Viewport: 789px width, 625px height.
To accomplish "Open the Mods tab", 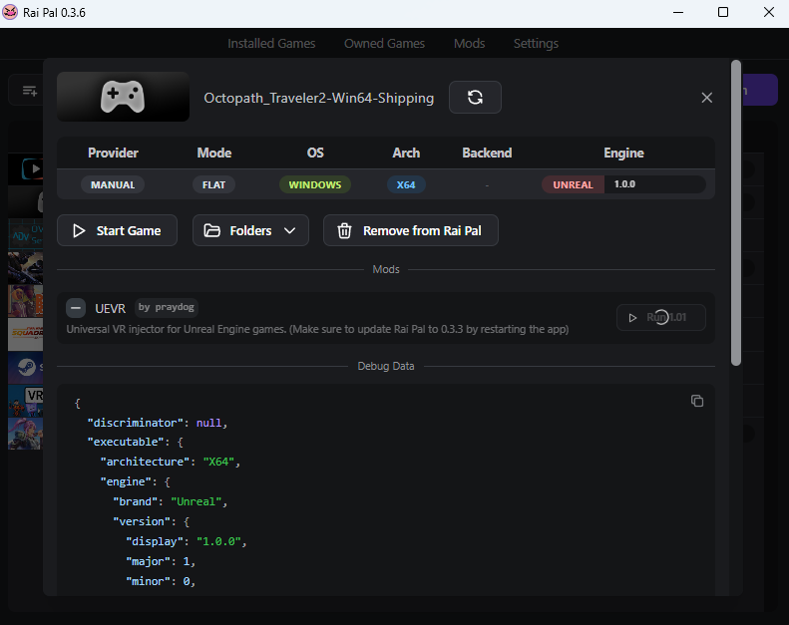I will [x=469, y=44].
